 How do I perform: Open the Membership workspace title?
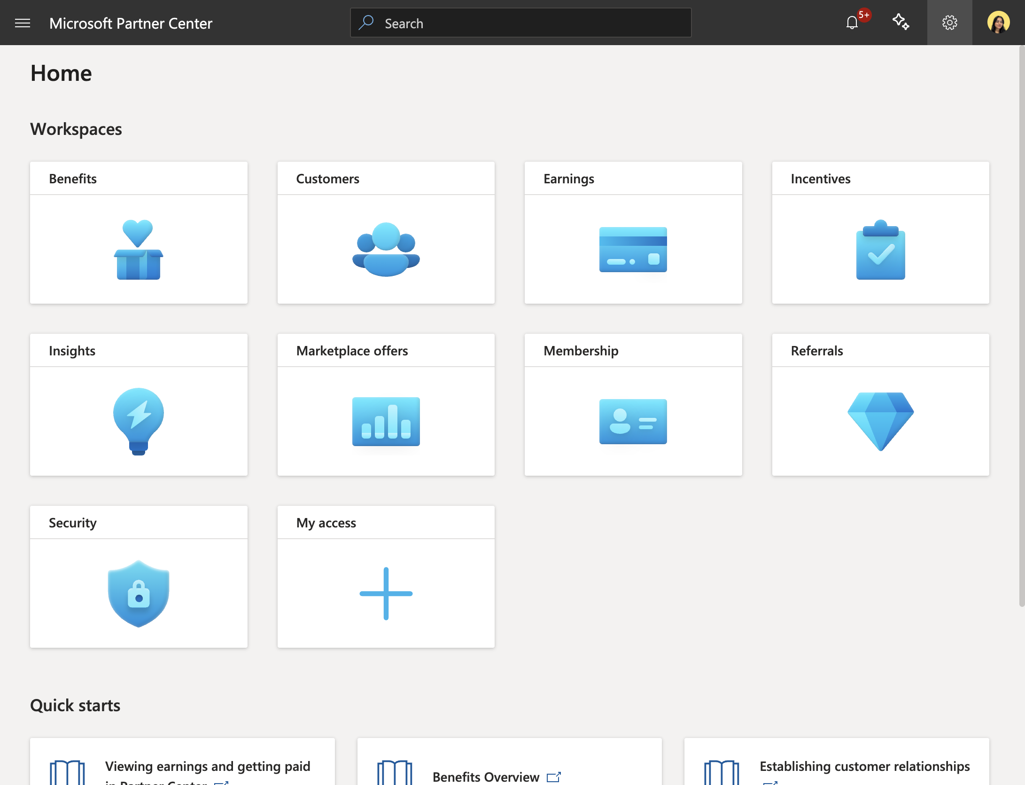coord(581,351)
